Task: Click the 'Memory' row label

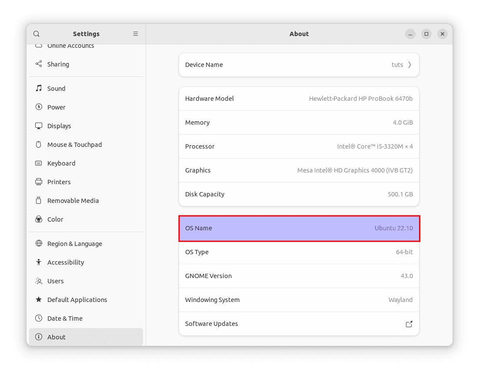Action: [197, 123]
